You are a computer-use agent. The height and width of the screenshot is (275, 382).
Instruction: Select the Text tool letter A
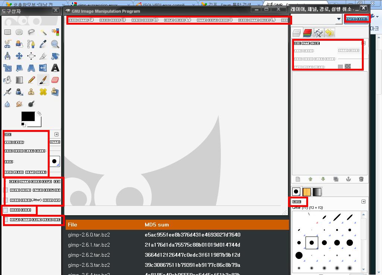pyautogui.click(x=55, y=68)
